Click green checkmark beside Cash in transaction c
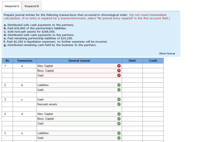 coord(119,99)
